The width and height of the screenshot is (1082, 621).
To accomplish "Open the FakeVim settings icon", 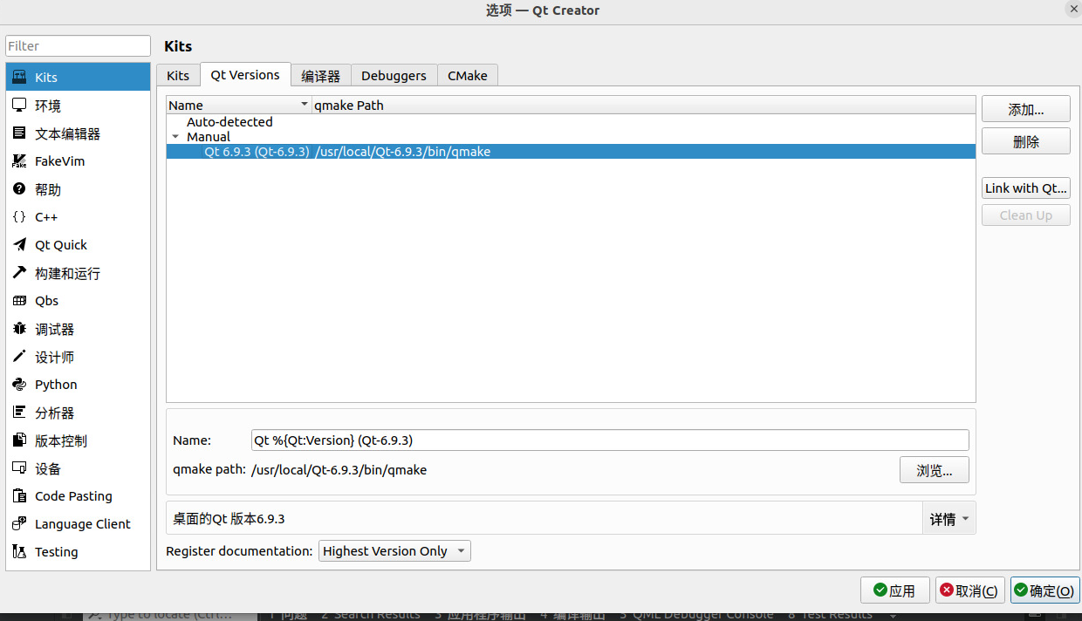I will point(19,160).
